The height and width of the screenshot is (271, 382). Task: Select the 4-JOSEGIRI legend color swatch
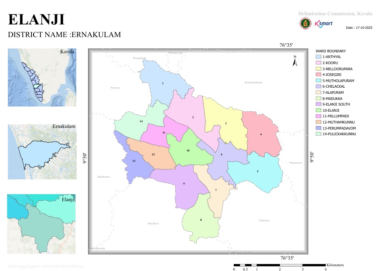[318, 75]
